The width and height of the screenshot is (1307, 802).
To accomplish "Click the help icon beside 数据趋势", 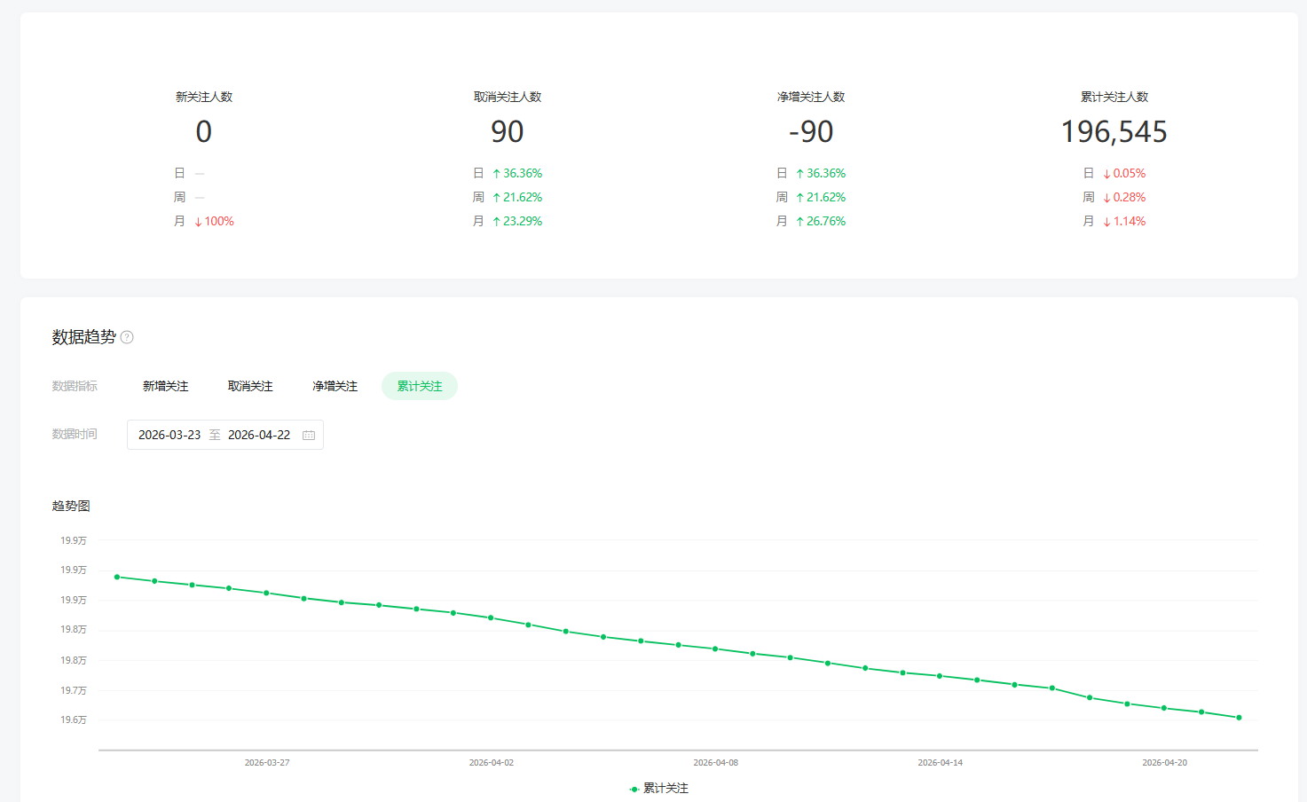I will coord(127,337).
